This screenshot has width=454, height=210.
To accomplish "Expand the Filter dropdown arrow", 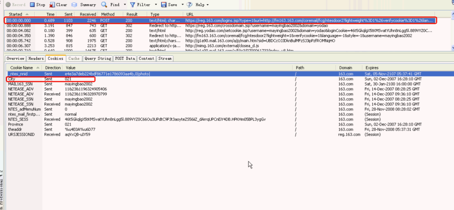I will [156, 5].
